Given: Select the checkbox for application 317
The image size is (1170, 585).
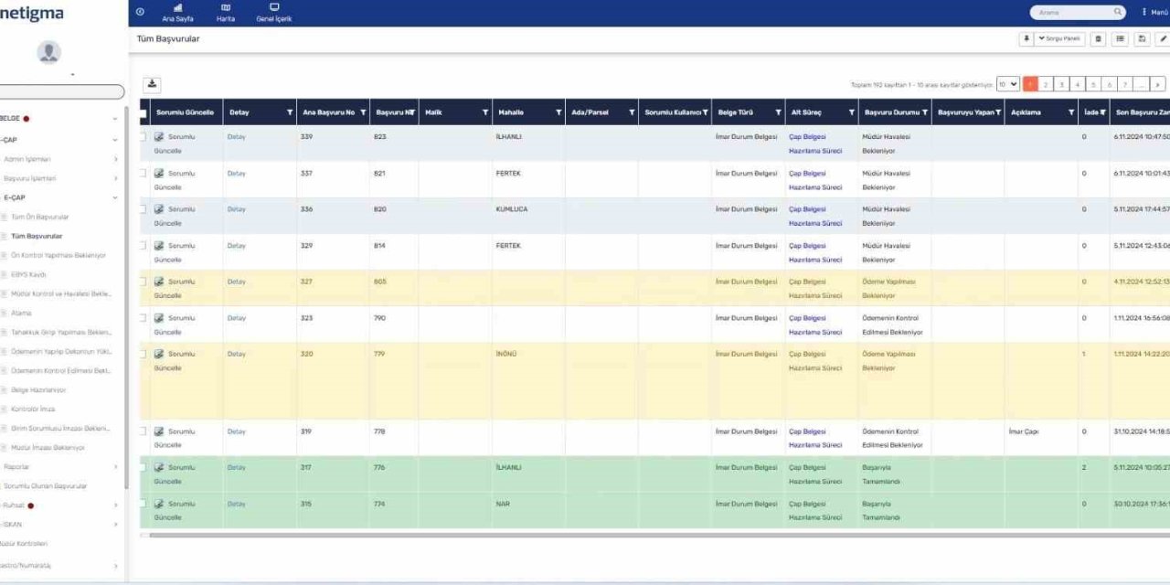Looking at the screenshot, I should [143, 467].
